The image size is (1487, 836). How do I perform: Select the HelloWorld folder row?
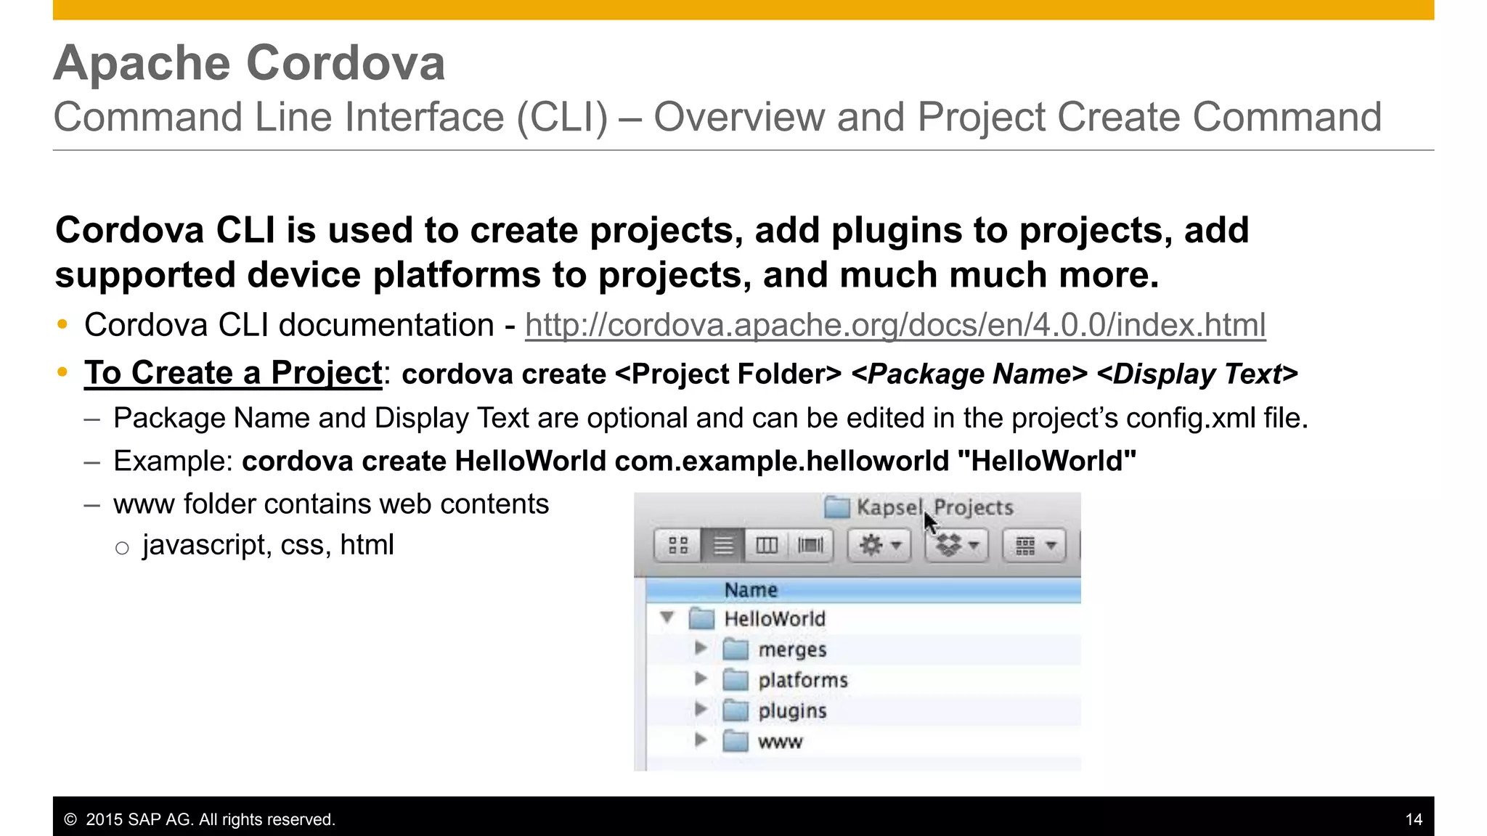click(x=863, y=619)
